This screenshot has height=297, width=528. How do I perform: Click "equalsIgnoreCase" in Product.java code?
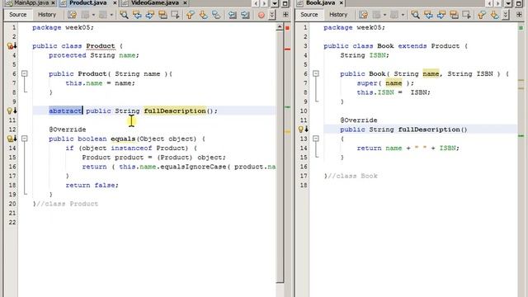(193, 167)
